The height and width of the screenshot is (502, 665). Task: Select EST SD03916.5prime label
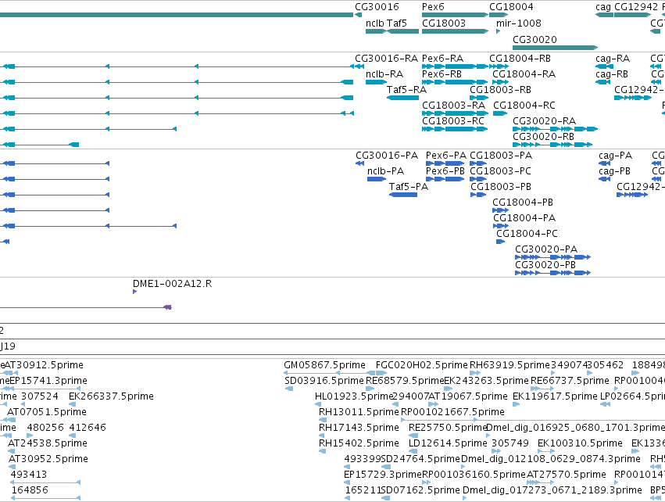(x=324, y=380)
